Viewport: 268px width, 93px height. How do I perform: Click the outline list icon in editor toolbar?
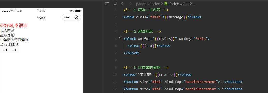point(107,4)
